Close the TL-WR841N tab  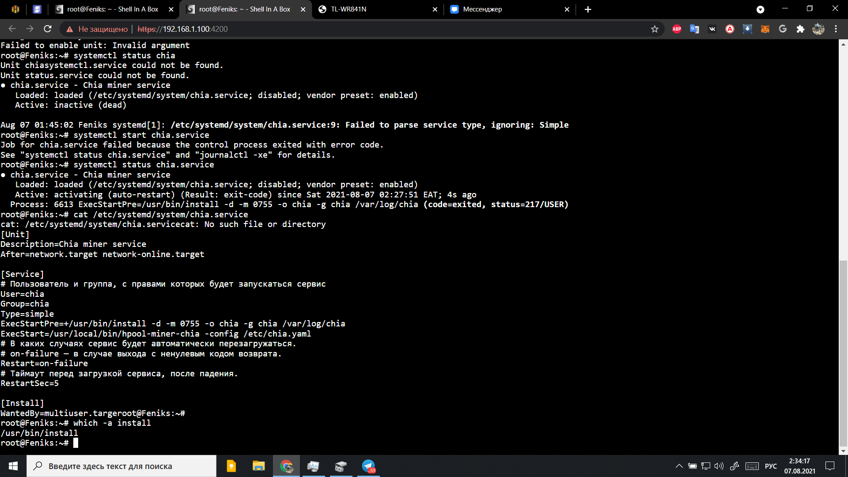435,9
